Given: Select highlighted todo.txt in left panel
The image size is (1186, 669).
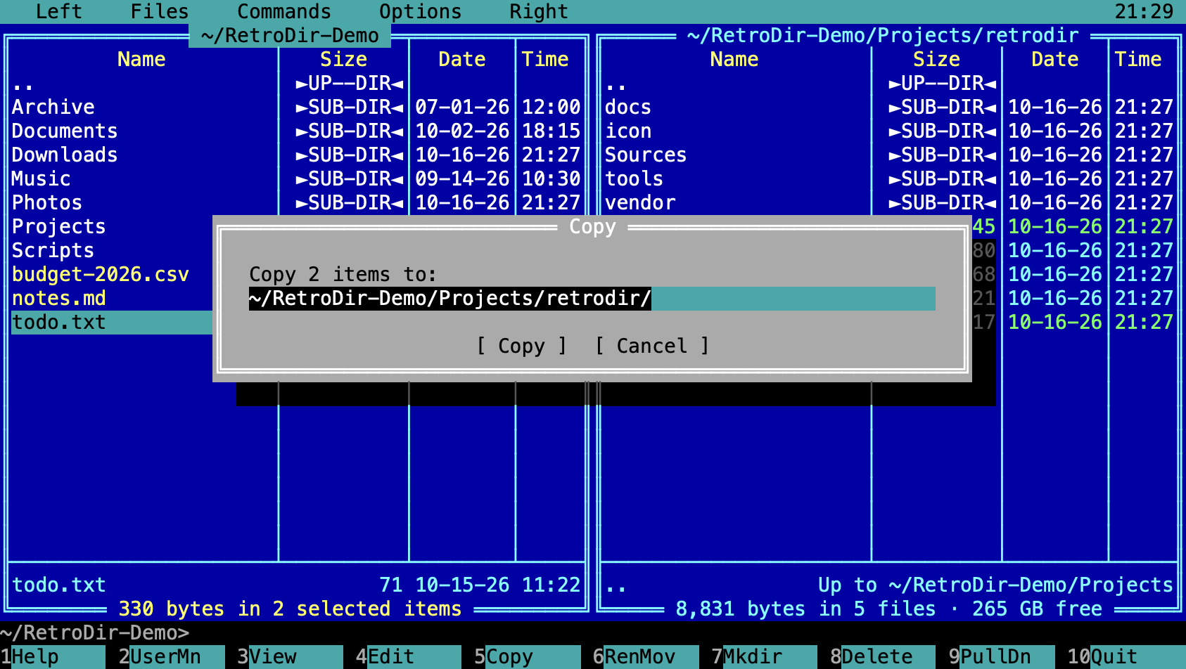Looking at the screenshot, I should pos(112,322).
